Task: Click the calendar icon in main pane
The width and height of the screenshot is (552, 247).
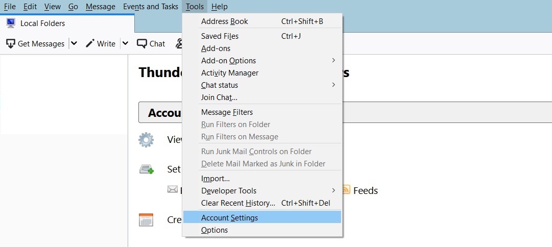Action: 146,220
